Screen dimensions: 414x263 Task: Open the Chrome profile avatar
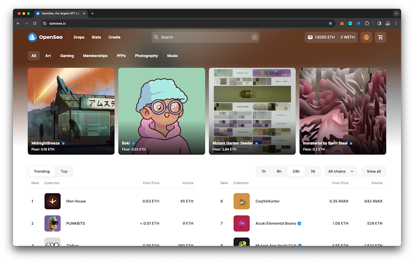pyautogui.click(x=387, y=23)
